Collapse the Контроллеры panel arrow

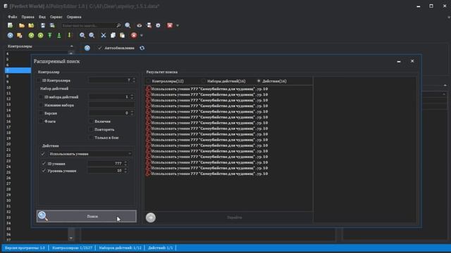[72, 46]
